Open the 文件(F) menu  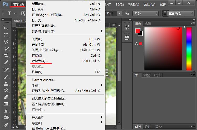click(19, 4)
